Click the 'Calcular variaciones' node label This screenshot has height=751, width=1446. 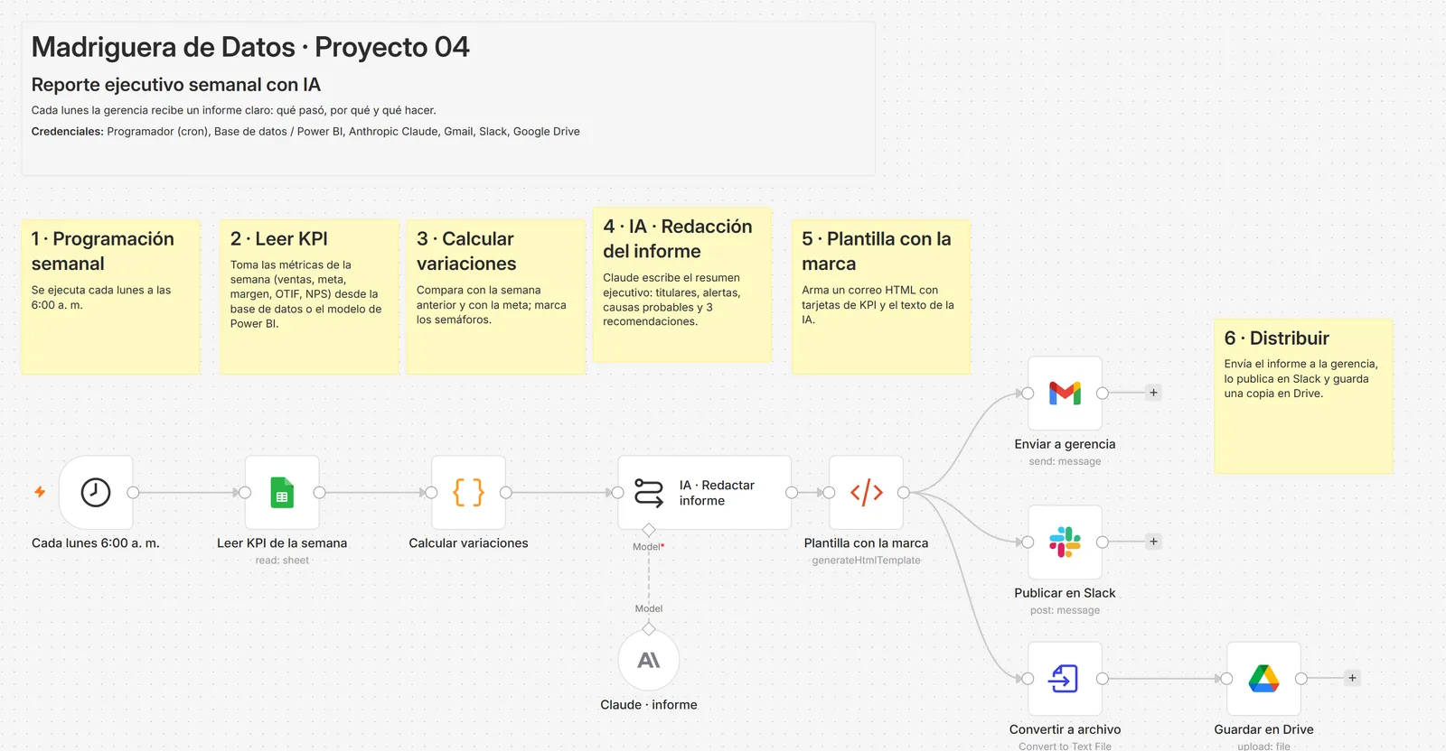(x=468, y=543)
